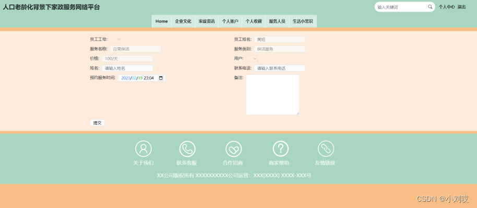Click the 服务类别 field showing 保洁服务
The height and width of the screenshot is (208, 477).
click(x=280, y=49)
